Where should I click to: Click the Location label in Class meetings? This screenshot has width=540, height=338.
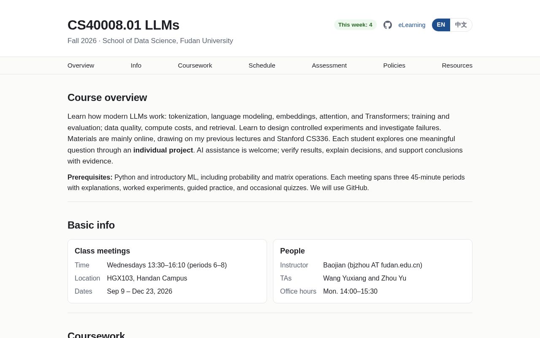coord(87,278)
